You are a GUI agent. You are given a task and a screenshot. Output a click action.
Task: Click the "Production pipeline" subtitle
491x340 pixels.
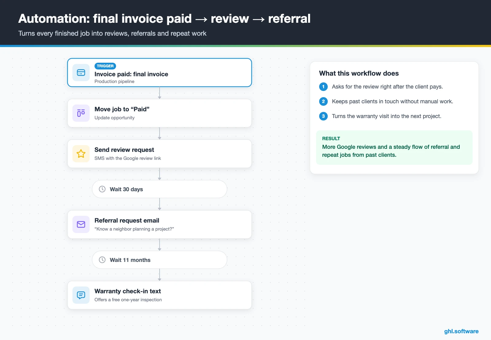[x=114, y=81]
